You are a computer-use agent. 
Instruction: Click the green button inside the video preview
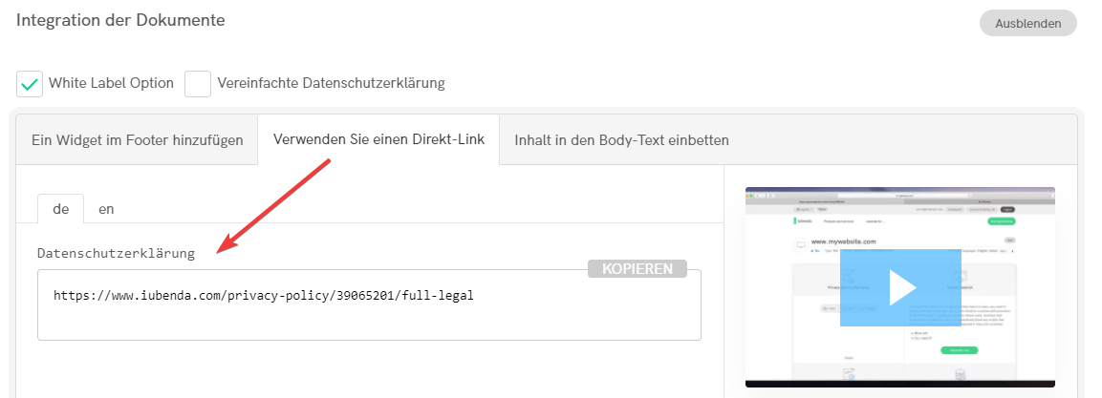tap(958, 351)
